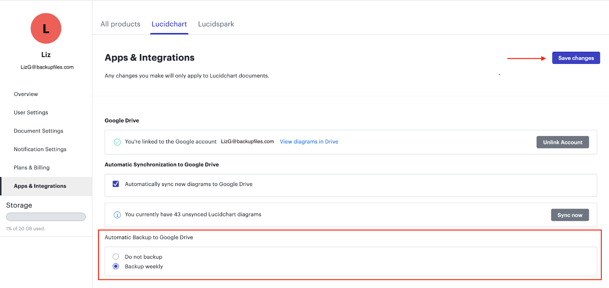The image size is (609, 288).
Task: Click the Save changes button
Action: tap(576, 58)
